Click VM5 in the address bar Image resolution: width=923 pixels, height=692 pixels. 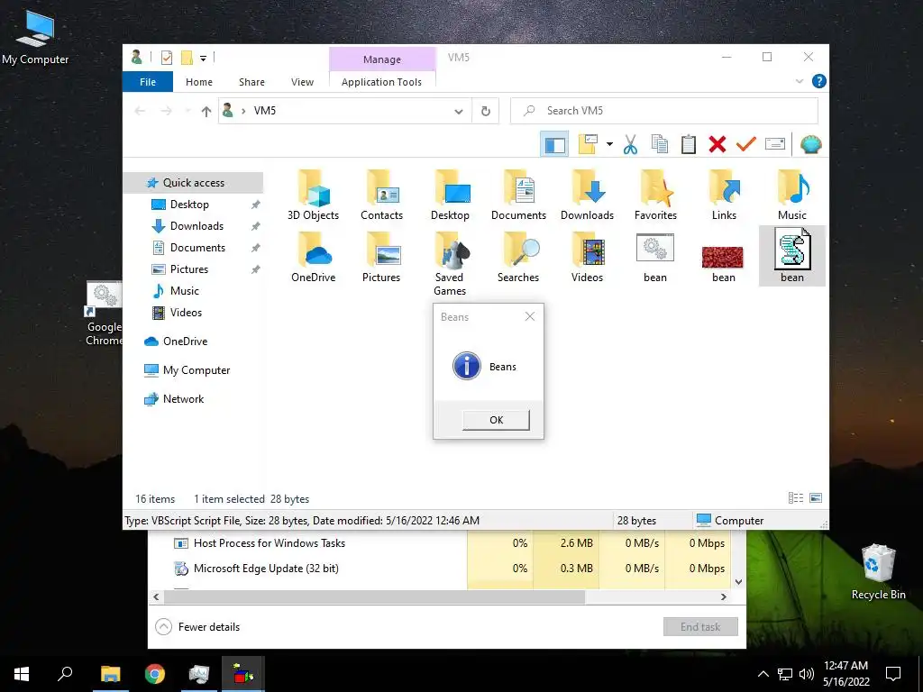click(x=265, y=111)
